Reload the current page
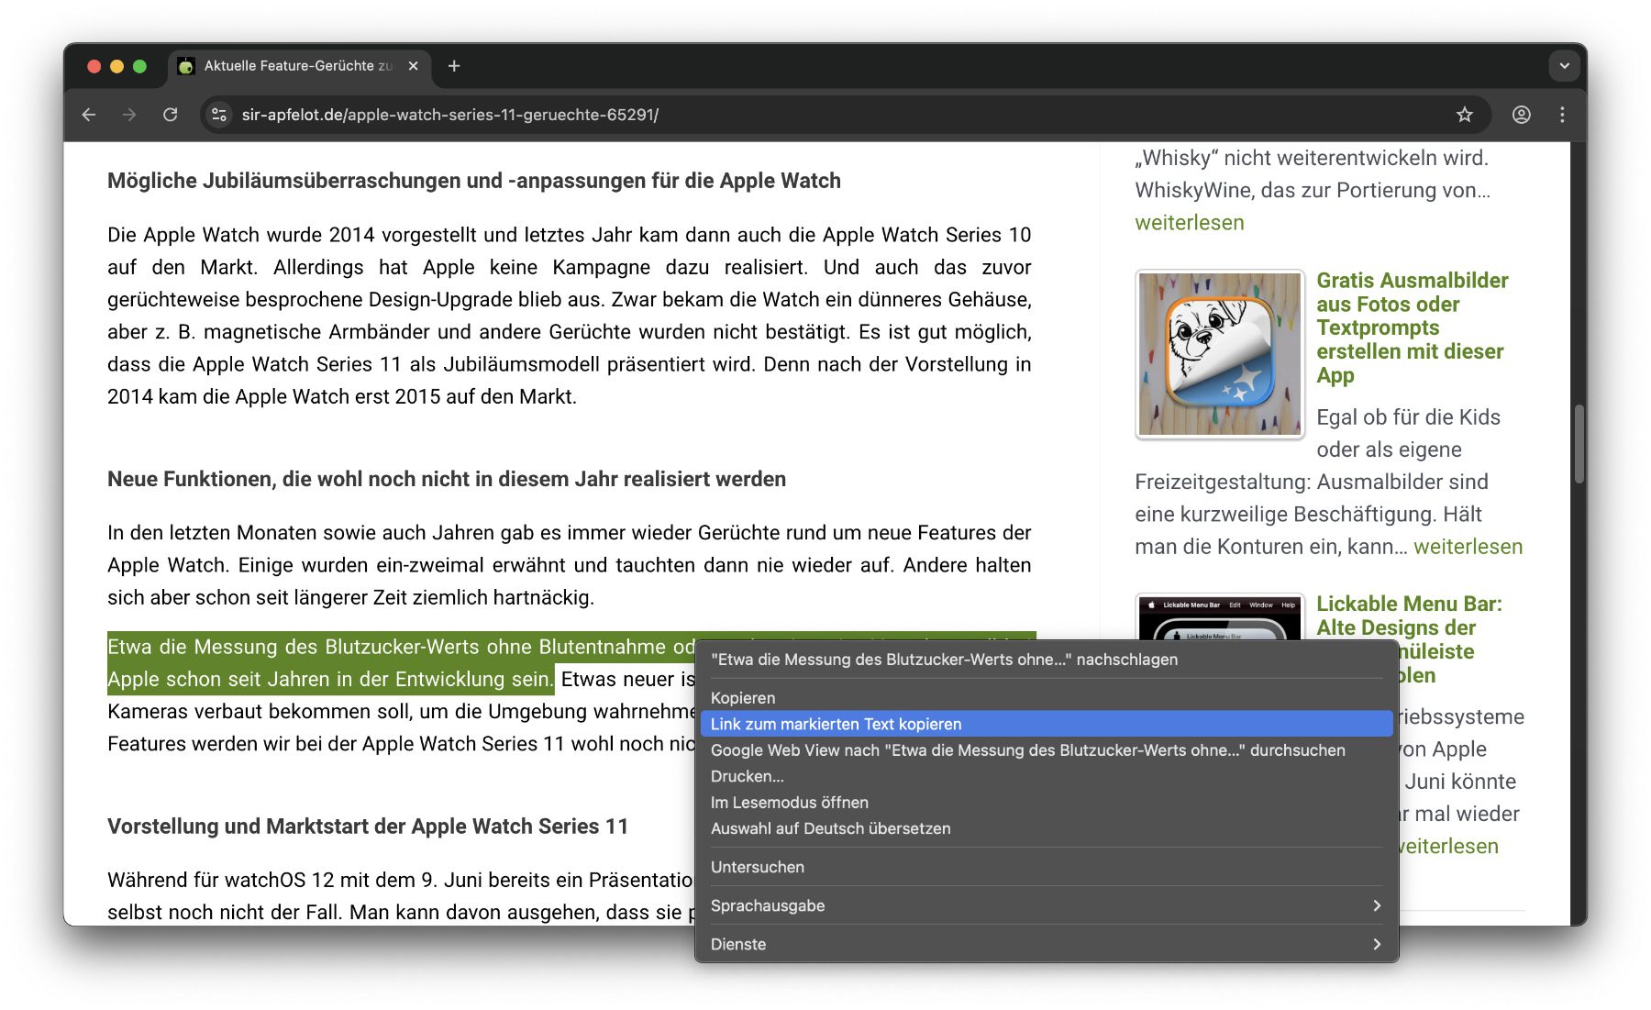 click(x=171, y=115)
